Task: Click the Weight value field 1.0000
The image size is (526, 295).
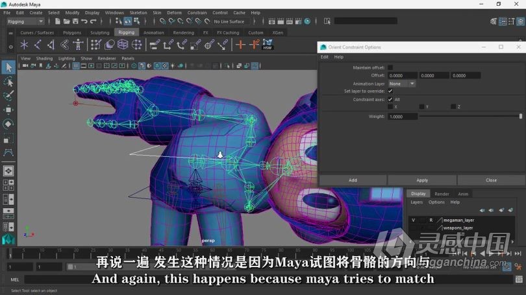Action: pyautogui.click(x=403, y=117)
